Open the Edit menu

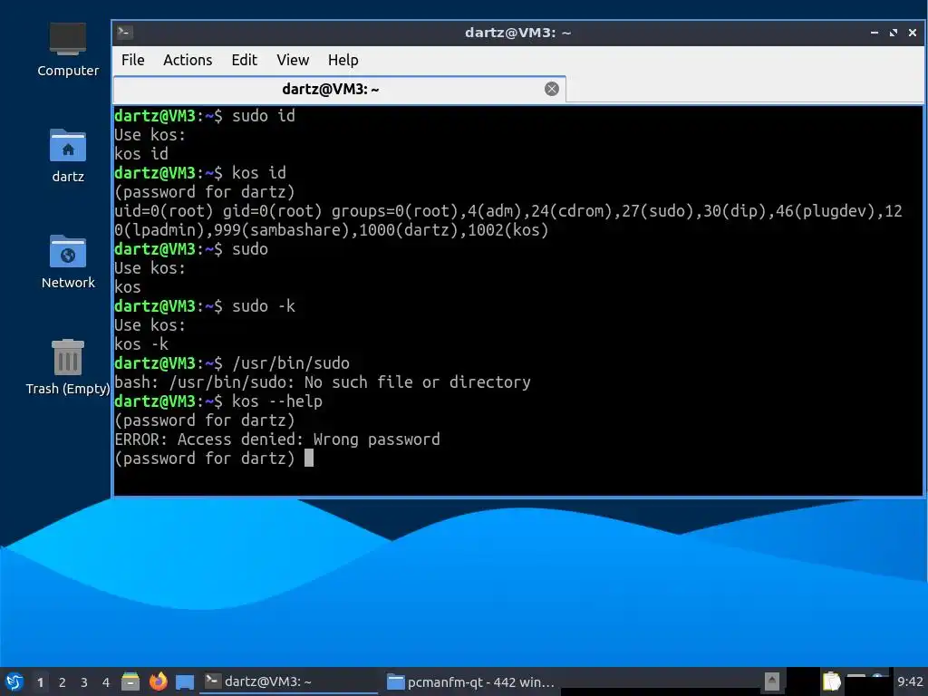244,60
